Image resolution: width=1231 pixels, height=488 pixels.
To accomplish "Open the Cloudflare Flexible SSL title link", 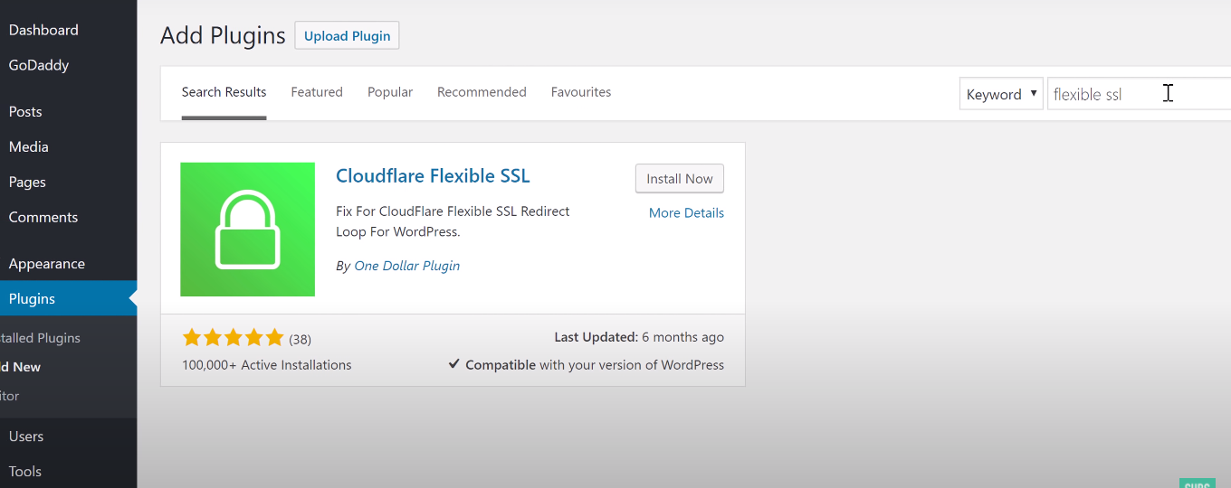I will click(x=433, y=175).
